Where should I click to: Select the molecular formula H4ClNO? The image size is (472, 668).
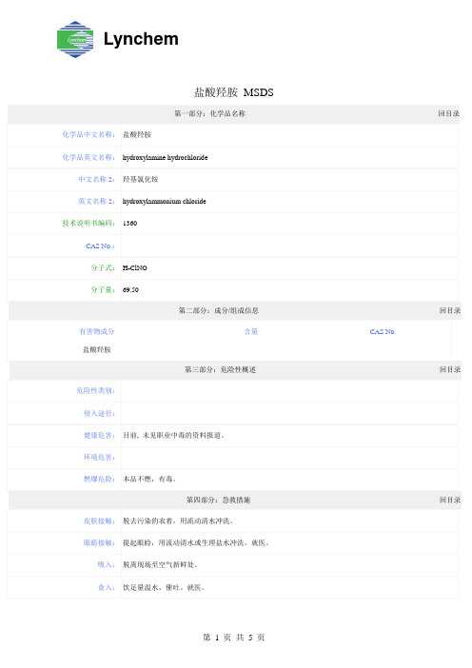tap(134, 268)
